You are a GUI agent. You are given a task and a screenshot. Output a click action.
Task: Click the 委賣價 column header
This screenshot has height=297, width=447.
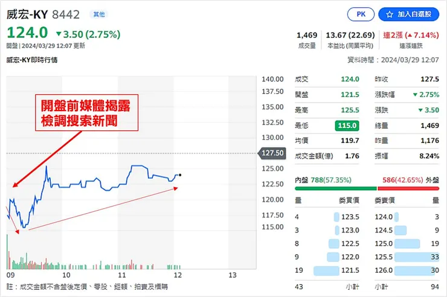tap(385, 200)
